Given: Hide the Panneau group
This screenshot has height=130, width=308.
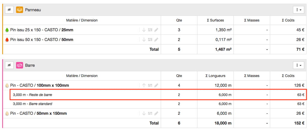Looking at the screenshot, I should tap(9, 10).
